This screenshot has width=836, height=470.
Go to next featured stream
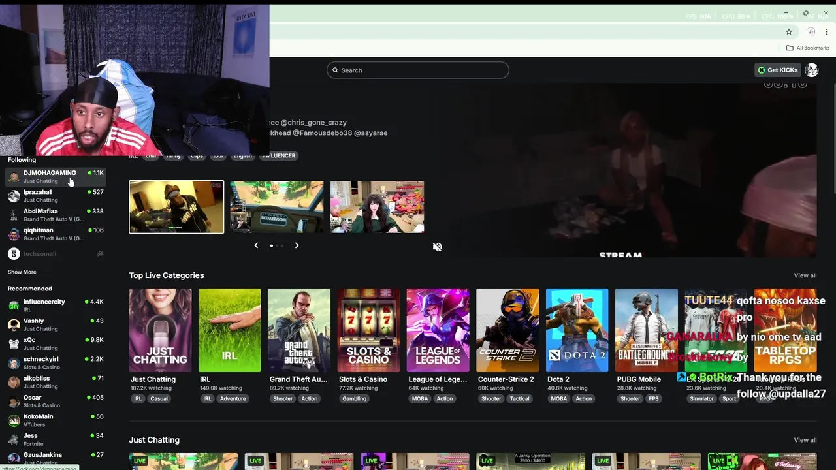297,245
